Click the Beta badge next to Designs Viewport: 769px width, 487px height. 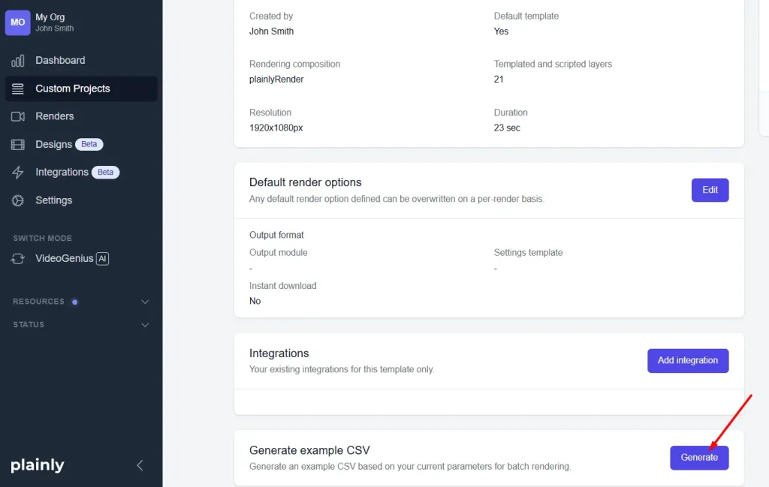pyautogui.click(x=89, y=144)
